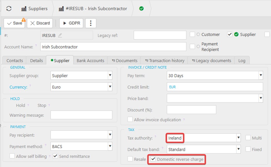Expand the Tax authority dropdown showing Ireland
The image size is (271, 167).
tap(238, 138)
